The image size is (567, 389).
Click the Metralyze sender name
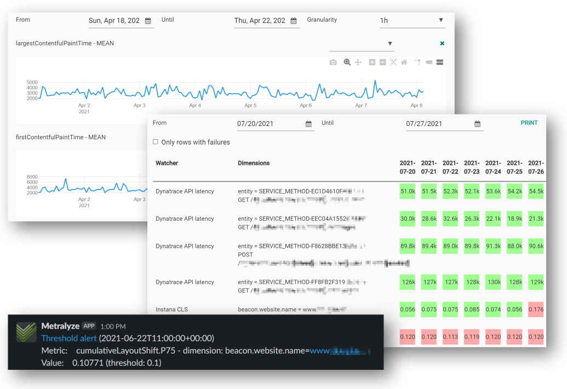tap(60, 326)
